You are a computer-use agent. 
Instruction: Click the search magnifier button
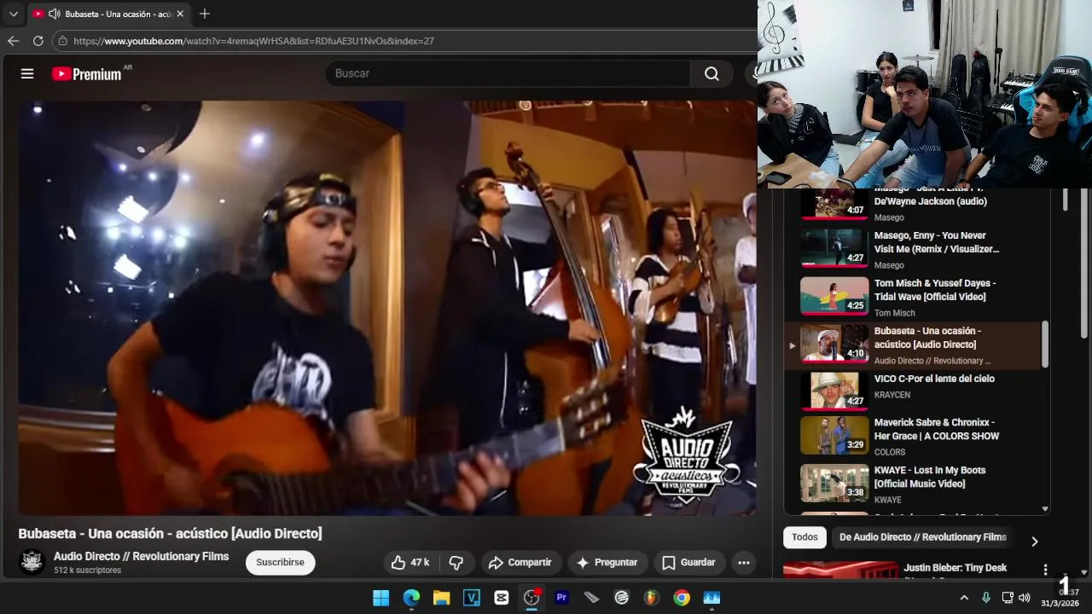(712, 73)
